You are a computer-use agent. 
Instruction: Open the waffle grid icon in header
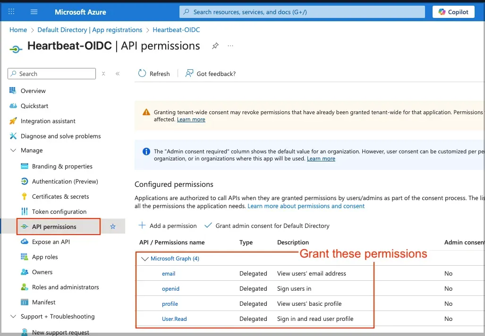coord(12,12)
